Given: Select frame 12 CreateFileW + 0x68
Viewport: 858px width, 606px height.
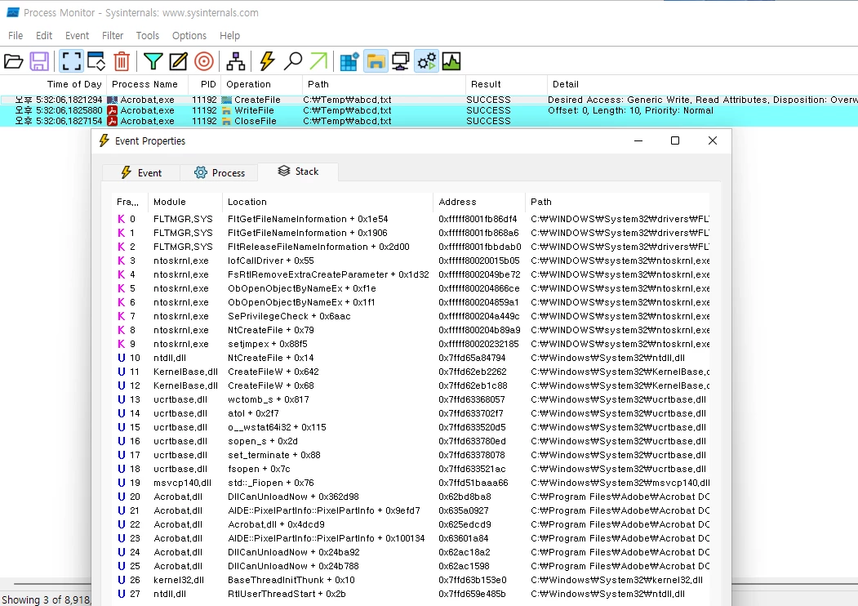Looking at the screenshot, I should (411, 386).
